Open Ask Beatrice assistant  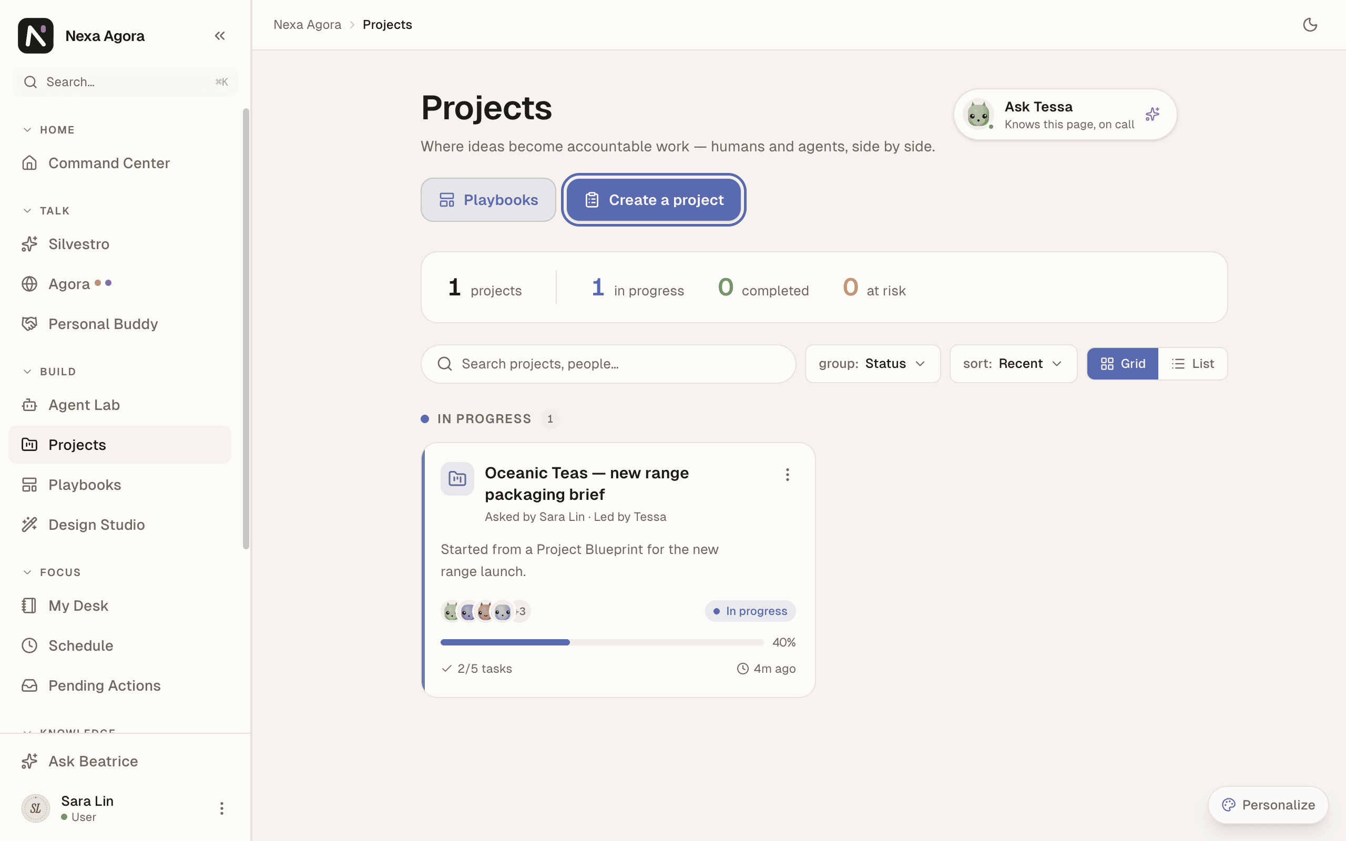click(119, 762)
